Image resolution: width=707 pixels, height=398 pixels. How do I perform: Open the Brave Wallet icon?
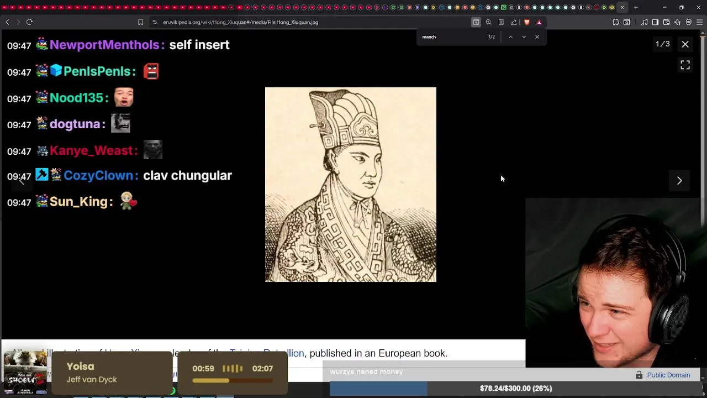point(666,22)
